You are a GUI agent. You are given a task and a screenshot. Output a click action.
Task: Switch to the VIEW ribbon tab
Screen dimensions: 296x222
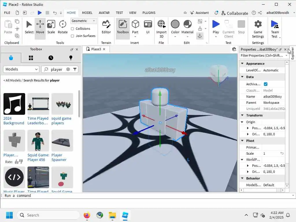pos(132,13)
